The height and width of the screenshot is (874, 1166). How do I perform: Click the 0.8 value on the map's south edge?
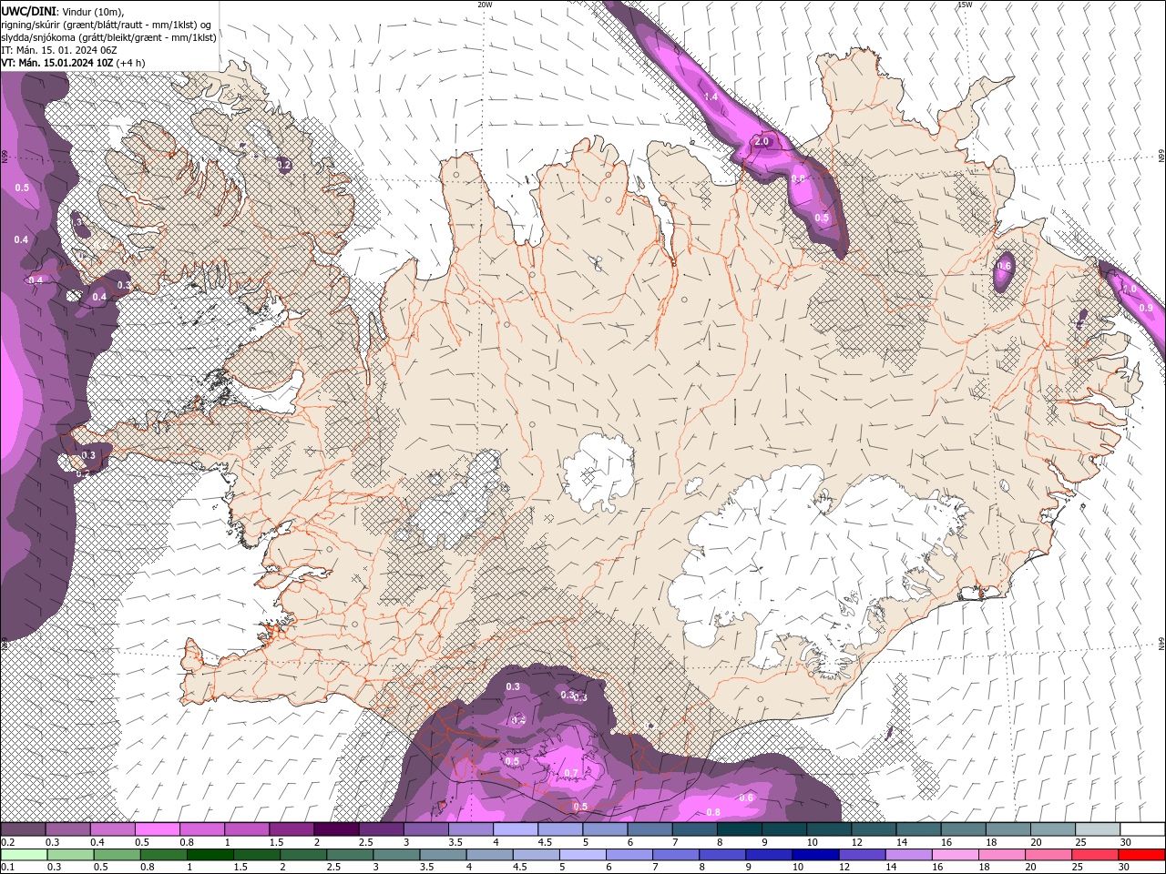pyautogui.click(x=713, y=813)
